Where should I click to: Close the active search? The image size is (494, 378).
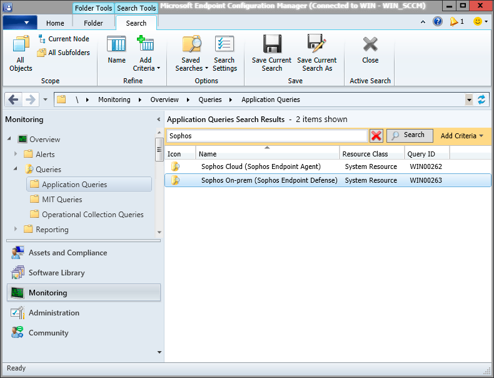click(370, 50)
